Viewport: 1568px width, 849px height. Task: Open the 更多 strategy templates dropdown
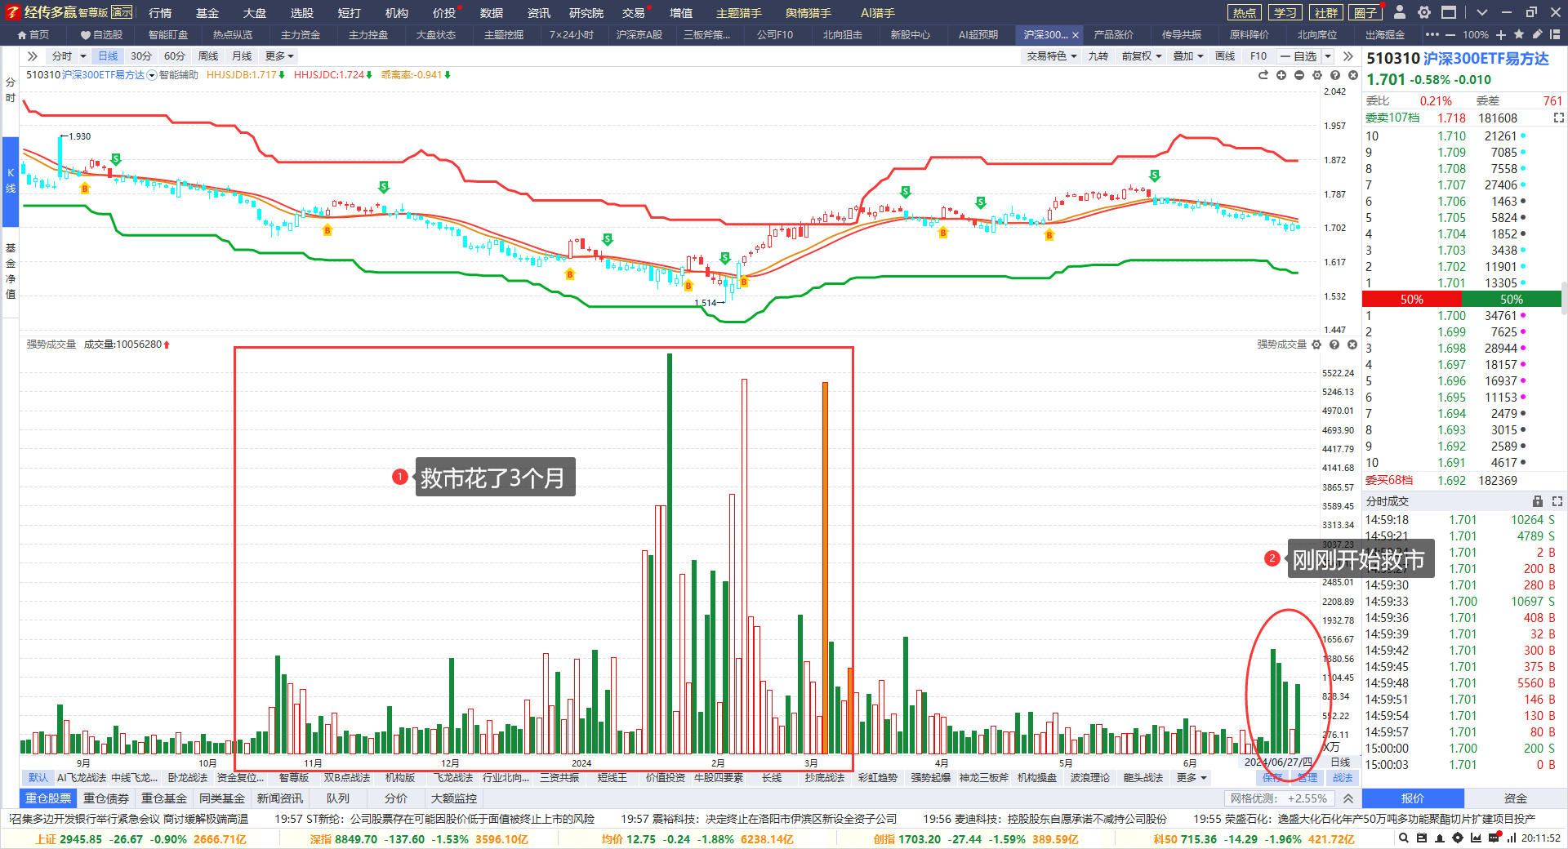click(x=1192, y=778)
